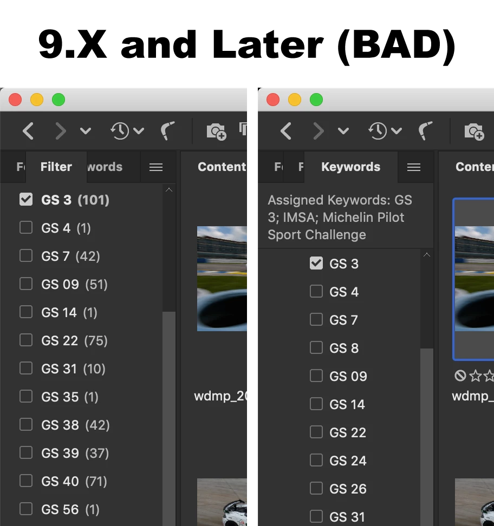Image resolution: width=494 pixels, height=526 pixels.
Task: Click Filter panel scroll-up arrow
Action: [x=169, y=190]
